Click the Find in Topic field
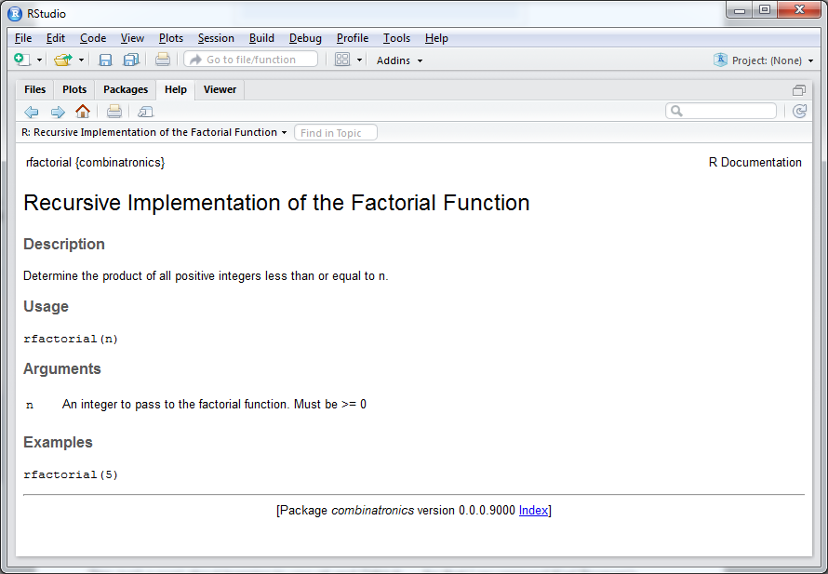 [336, 133]
